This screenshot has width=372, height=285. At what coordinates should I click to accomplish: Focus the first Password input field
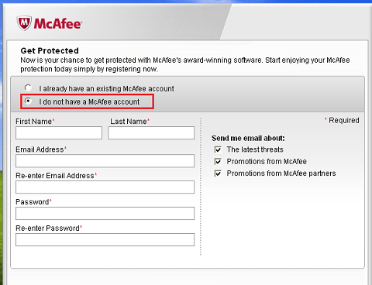pos(105,213)
